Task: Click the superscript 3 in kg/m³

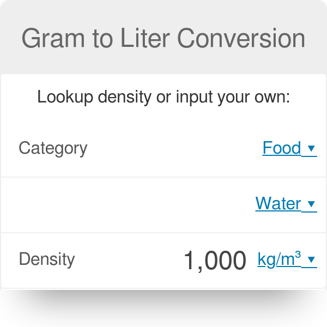Action: point(298,255)
